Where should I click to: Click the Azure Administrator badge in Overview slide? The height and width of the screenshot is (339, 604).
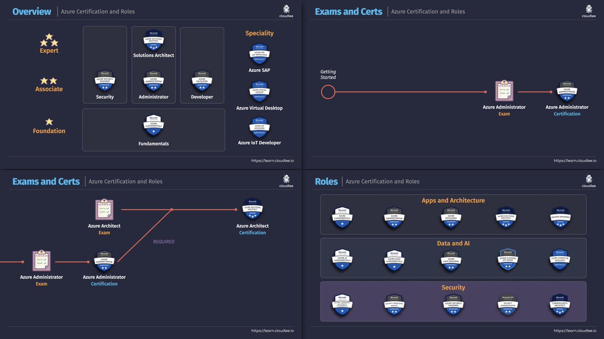[x=153, y=80]
